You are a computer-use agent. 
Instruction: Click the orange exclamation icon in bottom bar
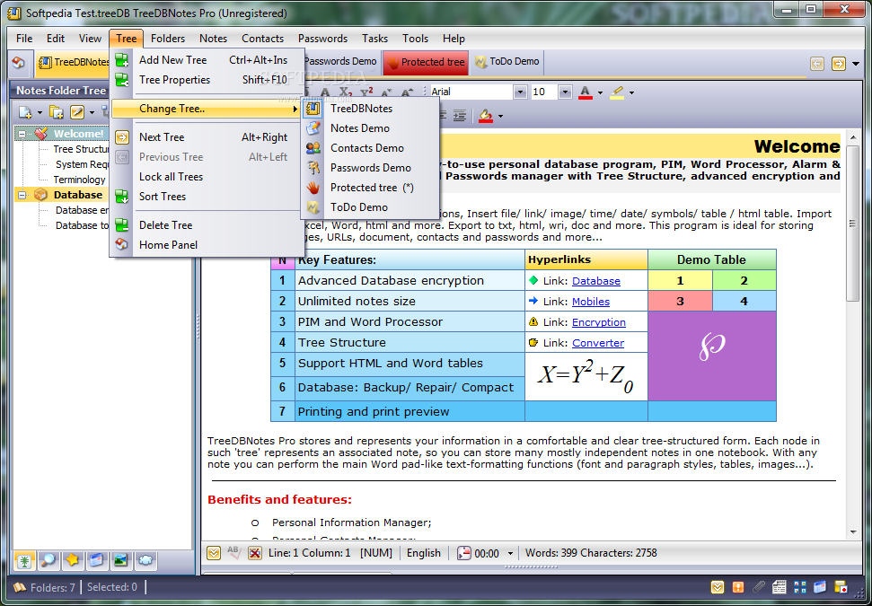click(738, 587)
